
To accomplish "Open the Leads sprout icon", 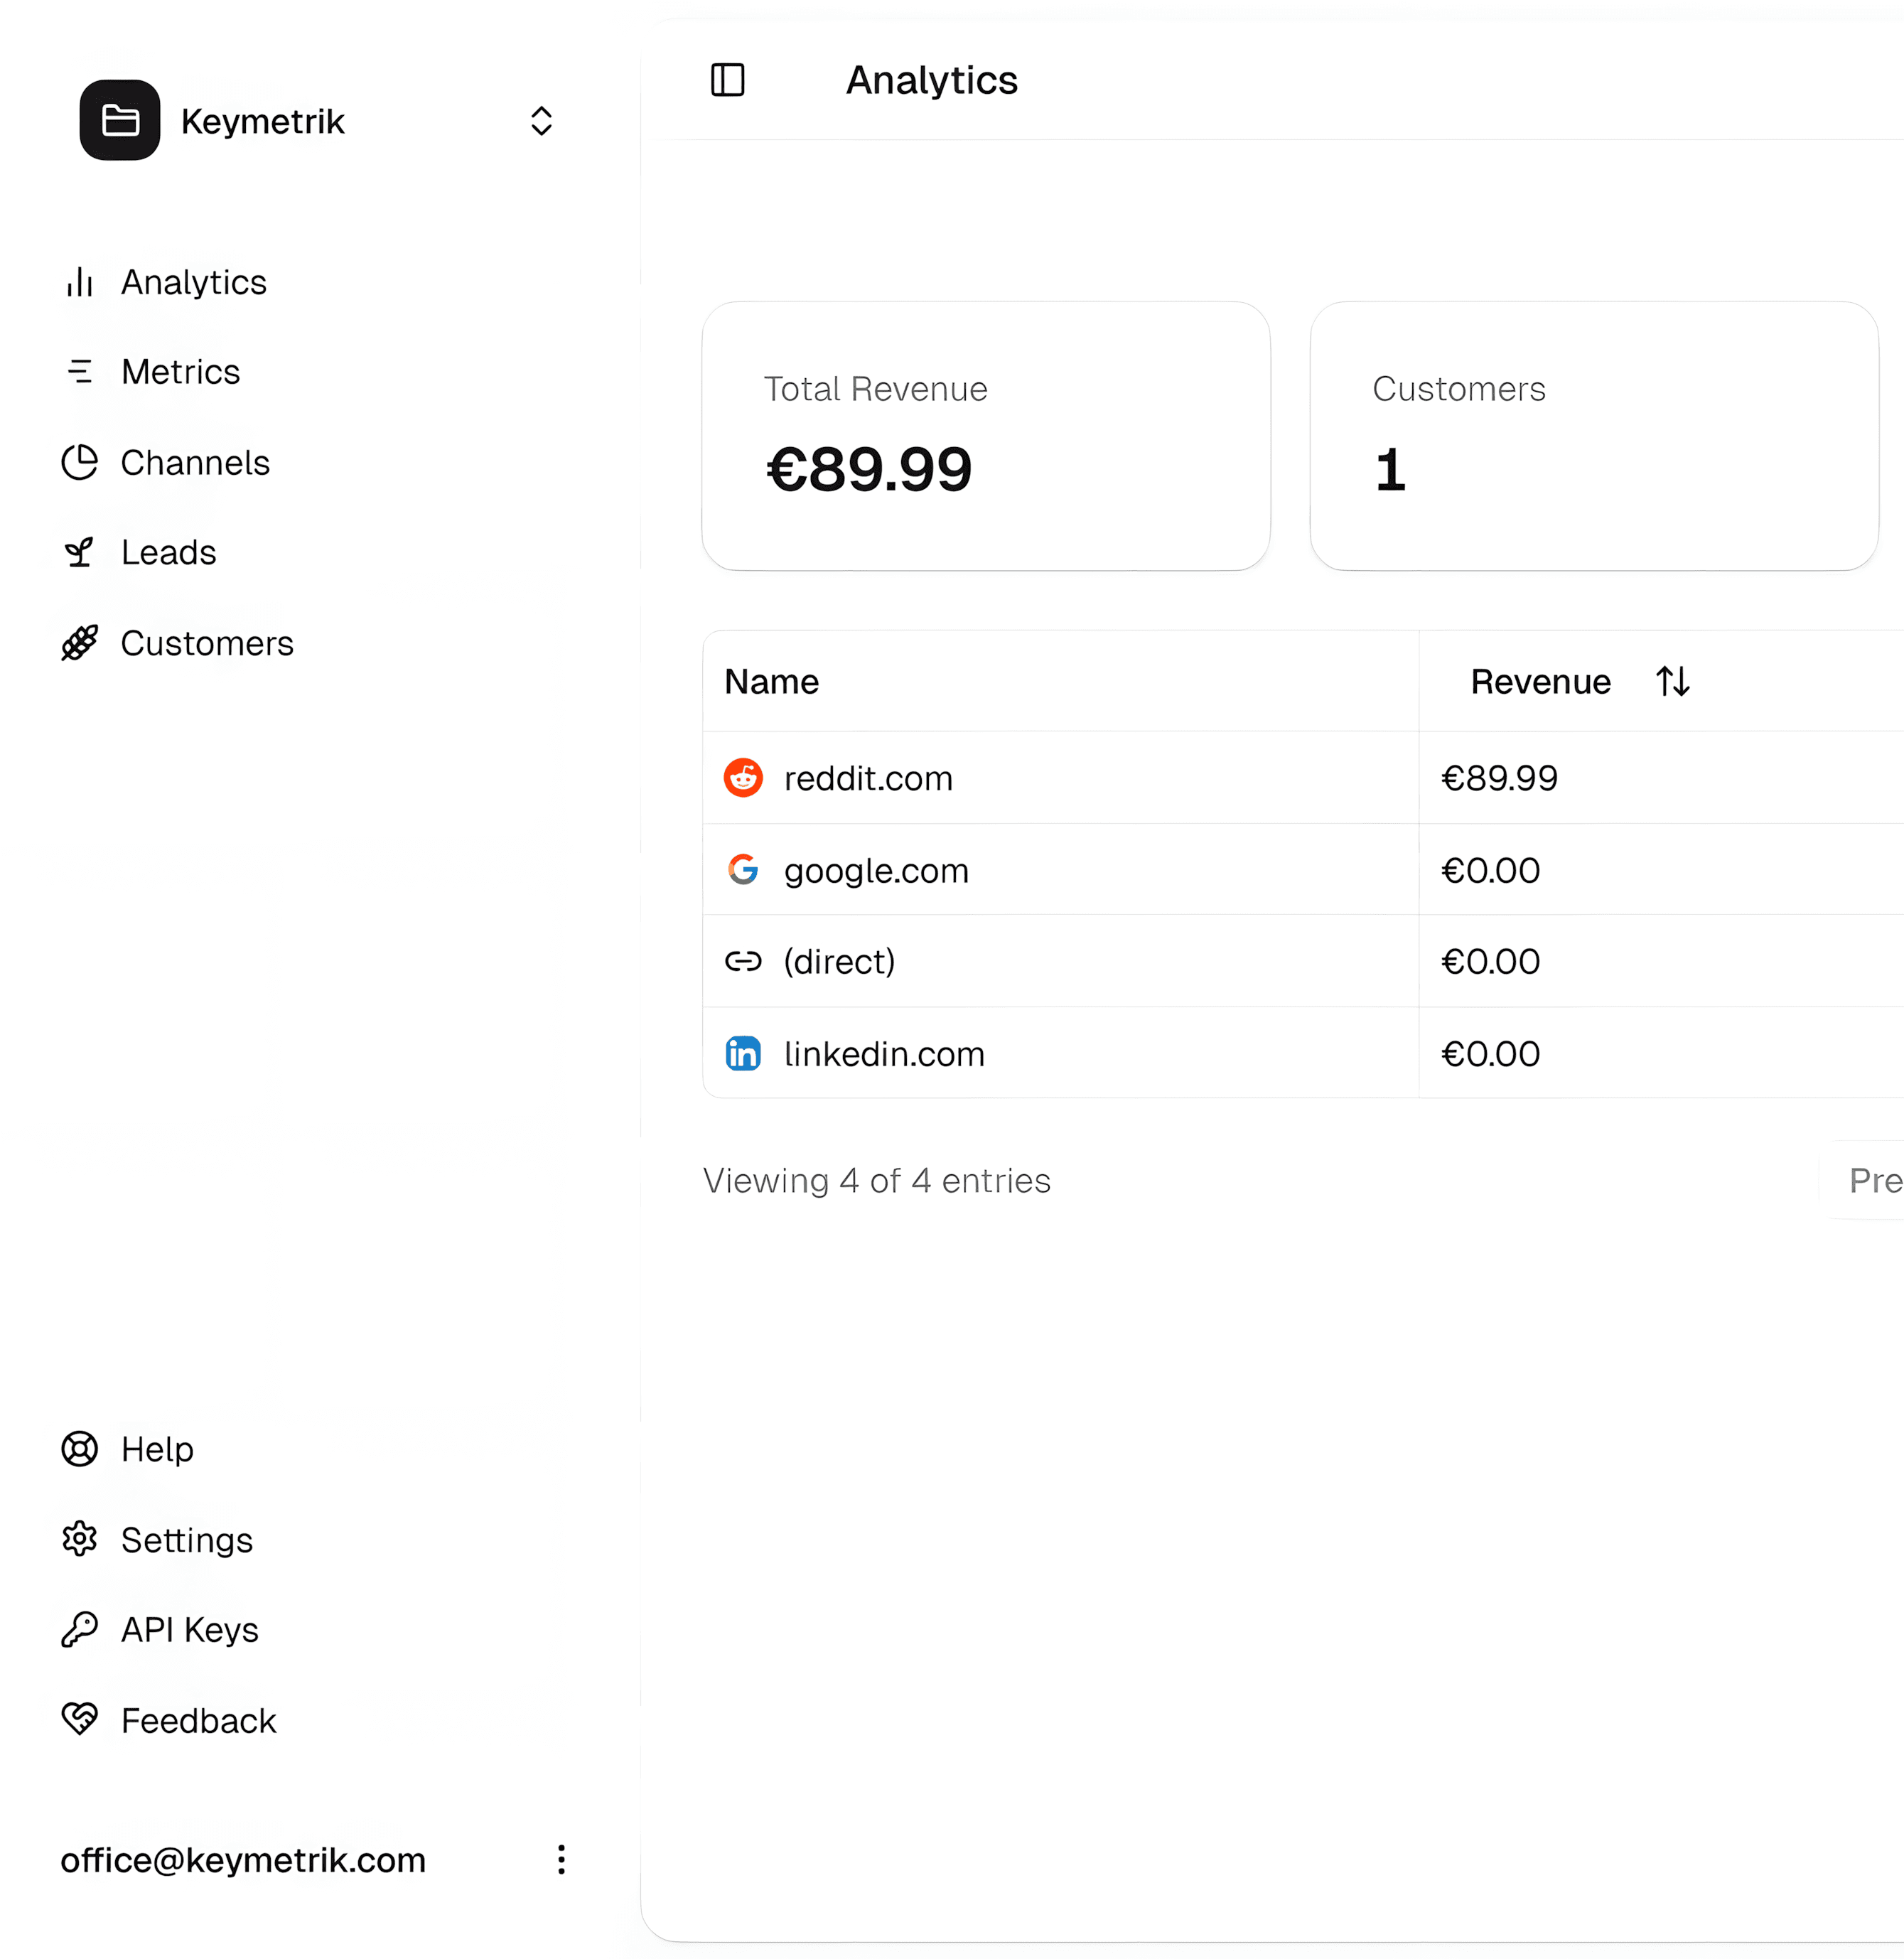I will (80, 552).
